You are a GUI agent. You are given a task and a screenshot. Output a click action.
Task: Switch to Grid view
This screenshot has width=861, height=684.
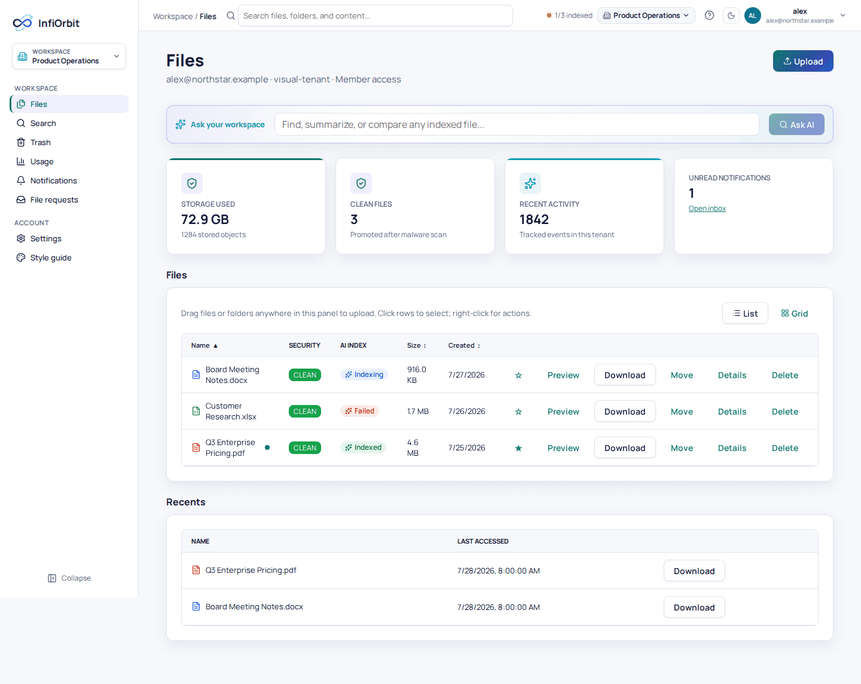tap(795, 313)
